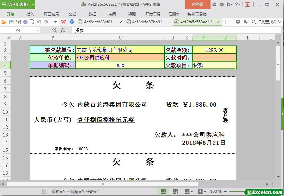Open the 插入 ribbon tab
The height and width of the screenshot is (196, 284).
[x=30, y=14]
